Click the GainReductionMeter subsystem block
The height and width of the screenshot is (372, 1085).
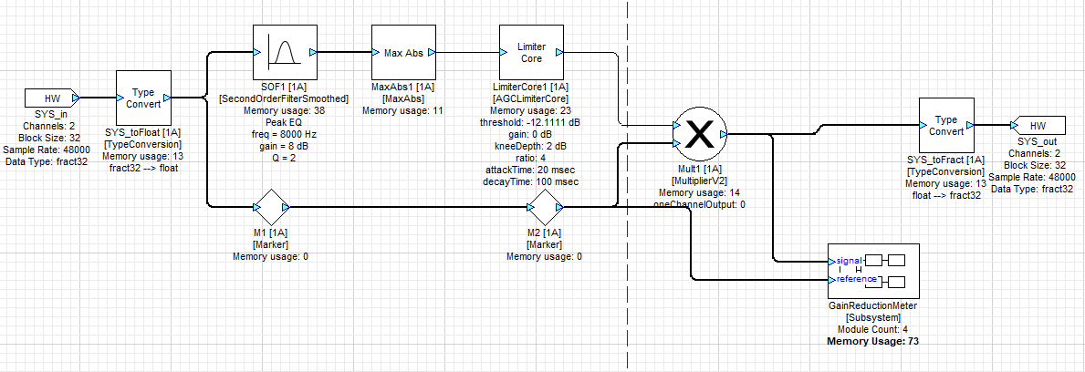(x=871, y=271)
